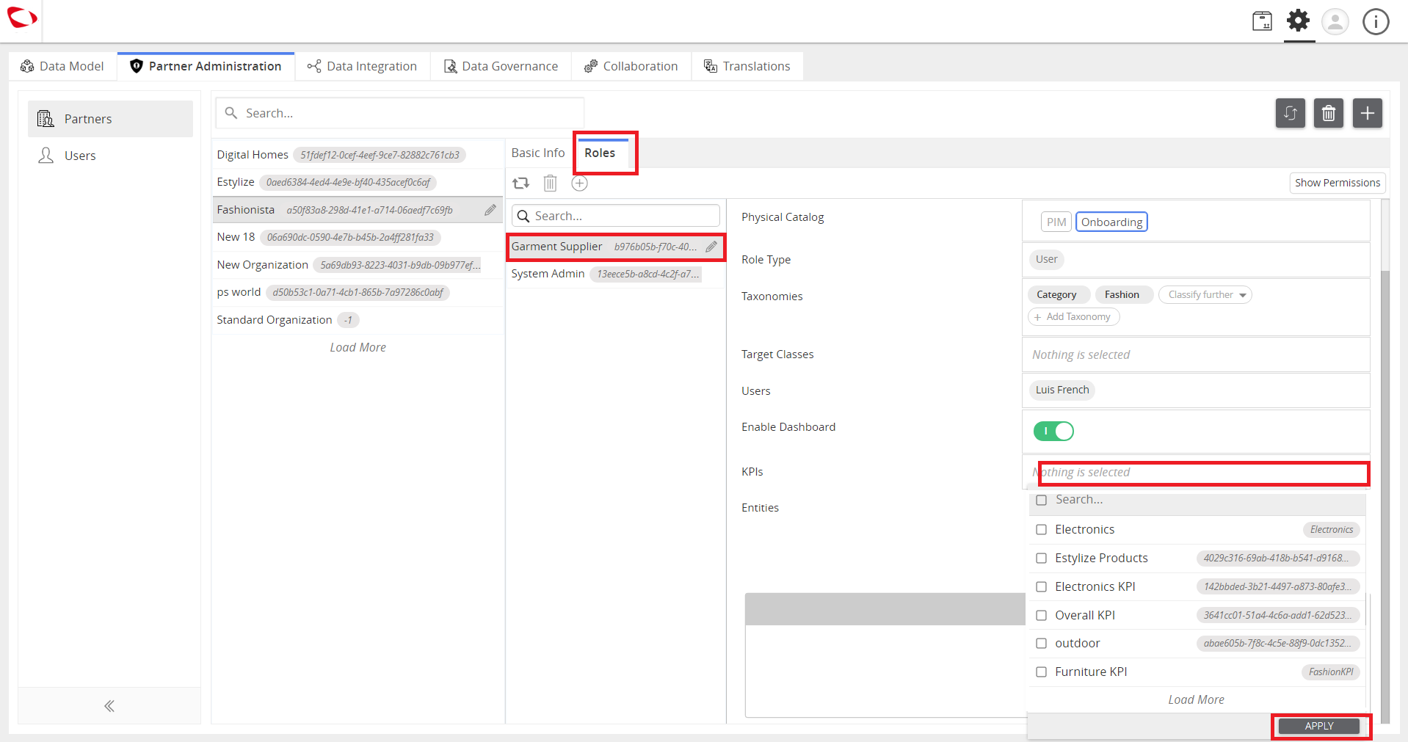Click the roles refresh icon
Screen dimensions: 1408x742
coord(520,183)
